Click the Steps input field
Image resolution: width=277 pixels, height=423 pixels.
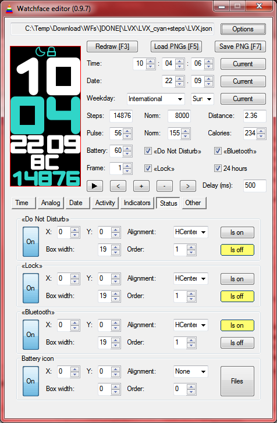(x=121, y=116)
